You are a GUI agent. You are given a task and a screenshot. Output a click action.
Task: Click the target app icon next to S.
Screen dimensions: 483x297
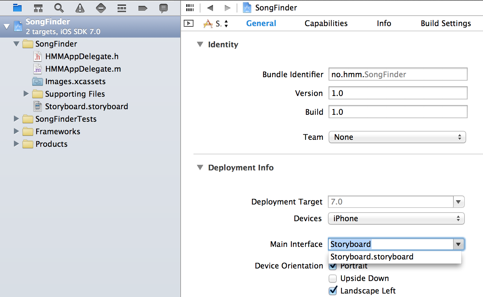[x=208, y=24]
